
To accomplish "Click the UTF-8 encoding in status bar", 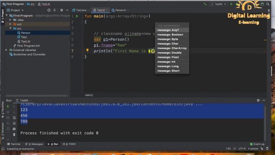I will [242, 149].
